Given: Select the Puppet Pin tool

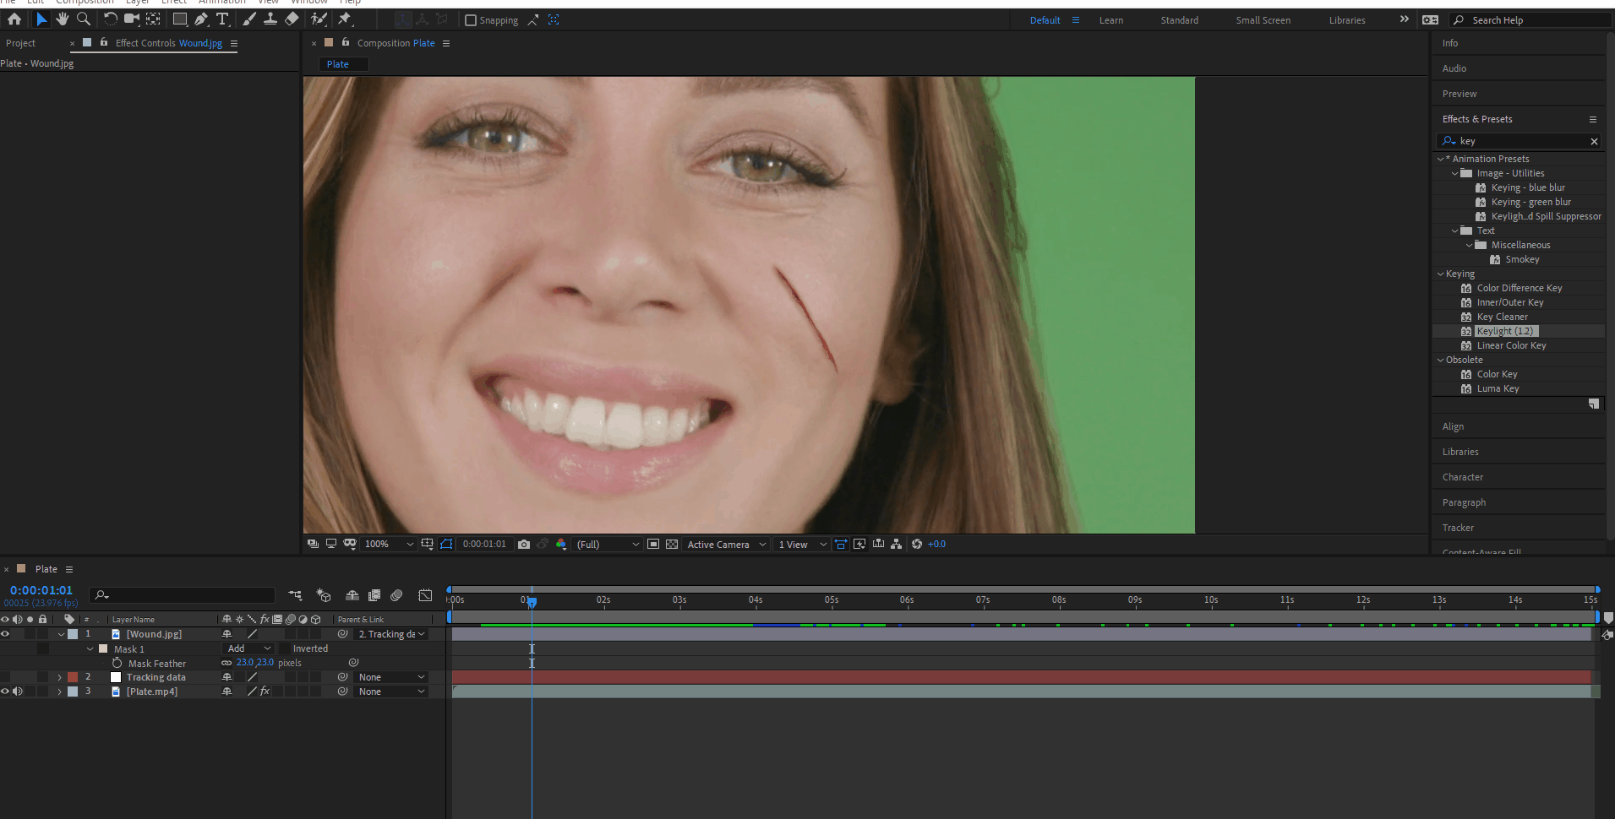Looking at the screenshot, I should click(x=345, y=19).
